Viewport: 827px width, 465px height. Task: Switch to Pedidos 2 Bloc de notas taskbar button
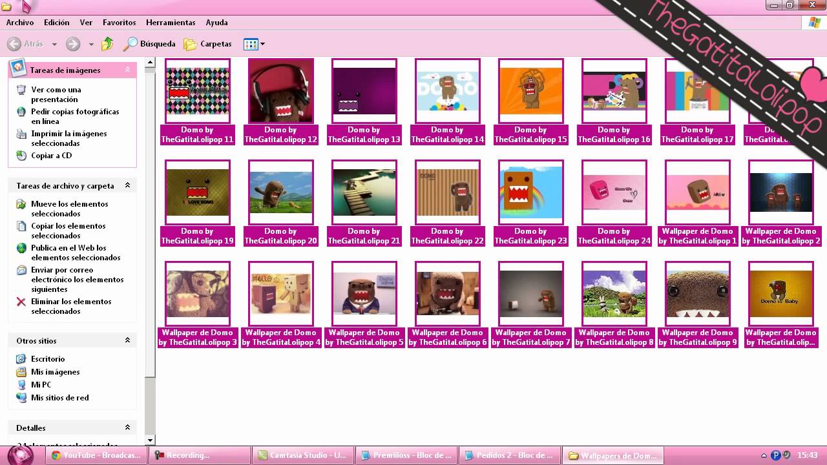pyautogui.click(x=509, y=455)
